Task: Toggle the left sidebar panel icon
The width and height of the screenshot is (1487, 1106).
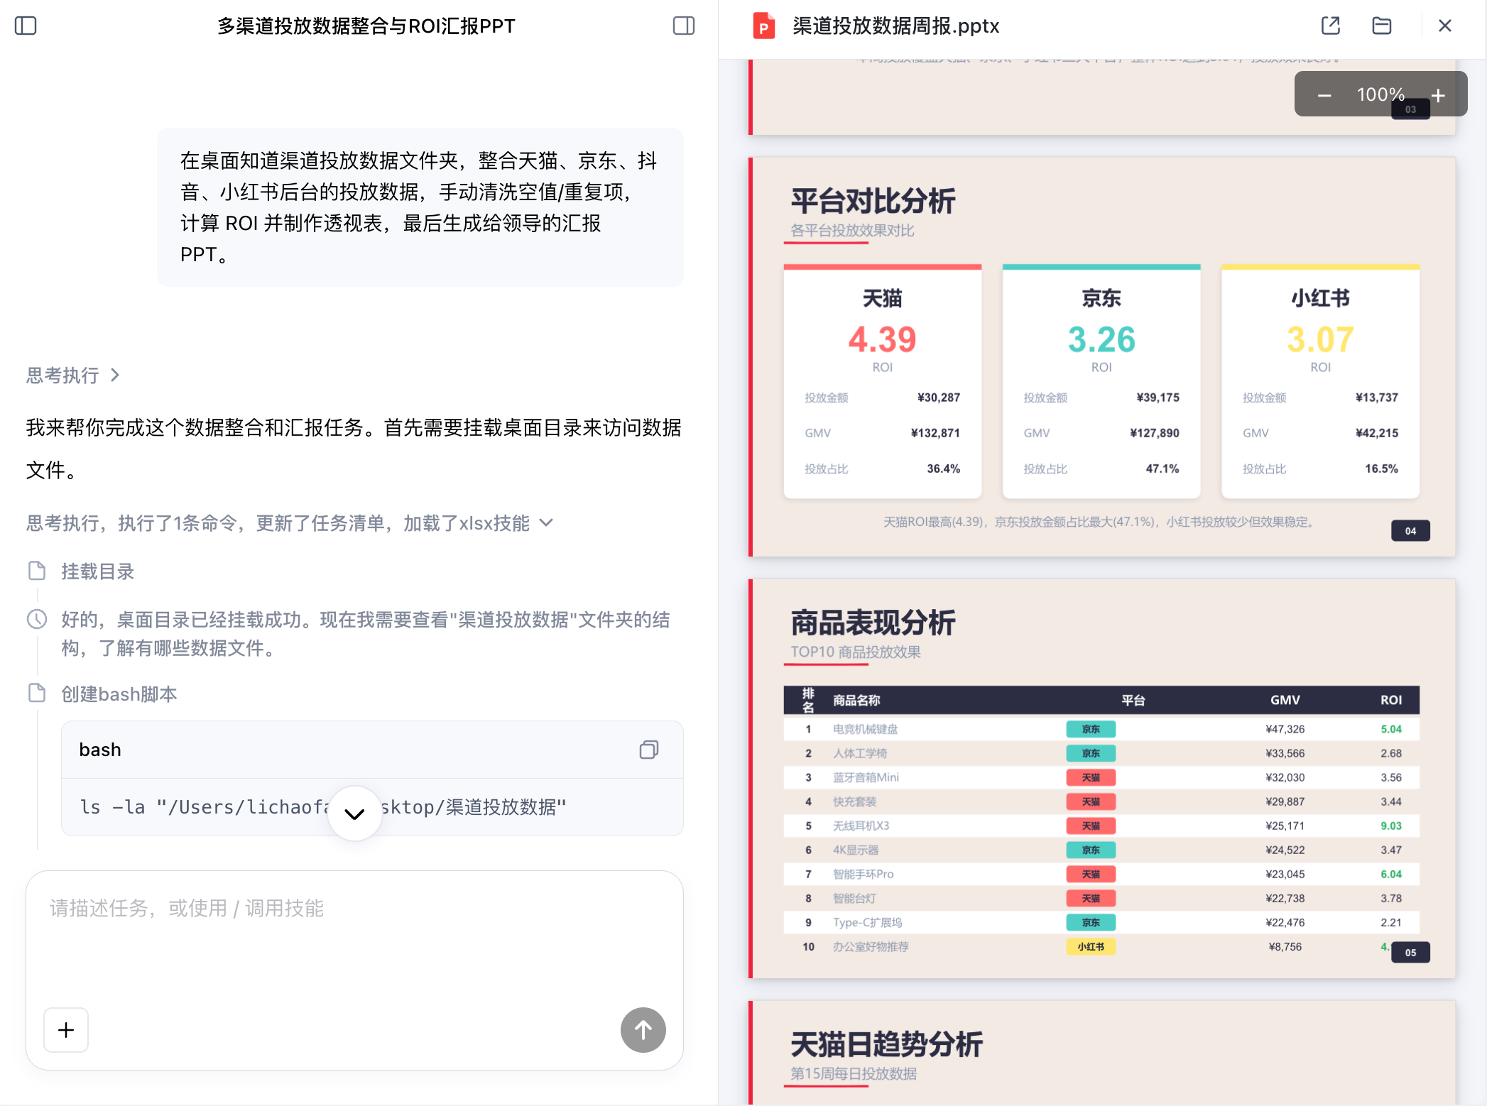Action: click(x=26, y=26)
